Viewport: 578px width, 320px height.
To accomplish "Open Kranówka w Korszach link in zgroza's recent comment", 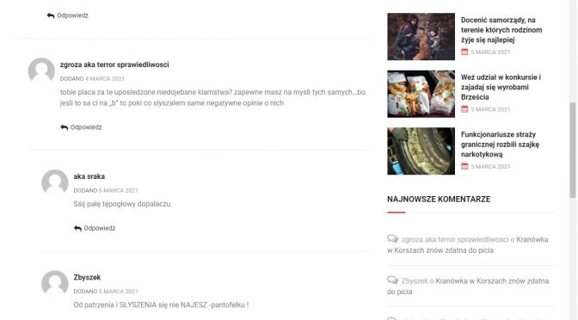I will (467, 245).
